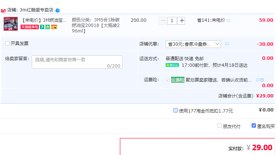This screenshot has height=155, width=277.
Task: Click the product thumbnail image
Action: pos(11,24)
